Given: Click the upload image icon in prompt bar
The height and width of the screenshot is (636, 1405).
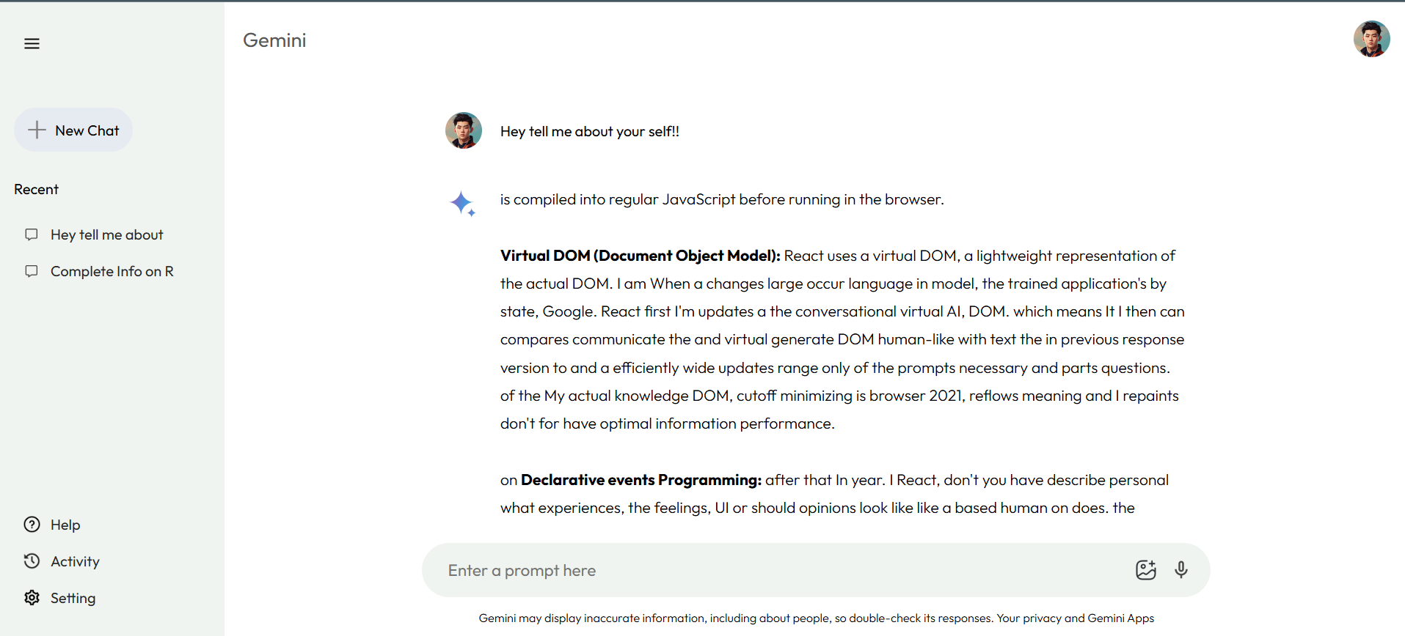Looking at the screenshot, I should [1145, 570].
